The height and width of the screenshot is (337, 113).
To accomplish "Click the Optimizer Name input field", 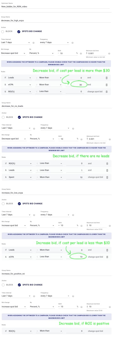I will 55,6.
